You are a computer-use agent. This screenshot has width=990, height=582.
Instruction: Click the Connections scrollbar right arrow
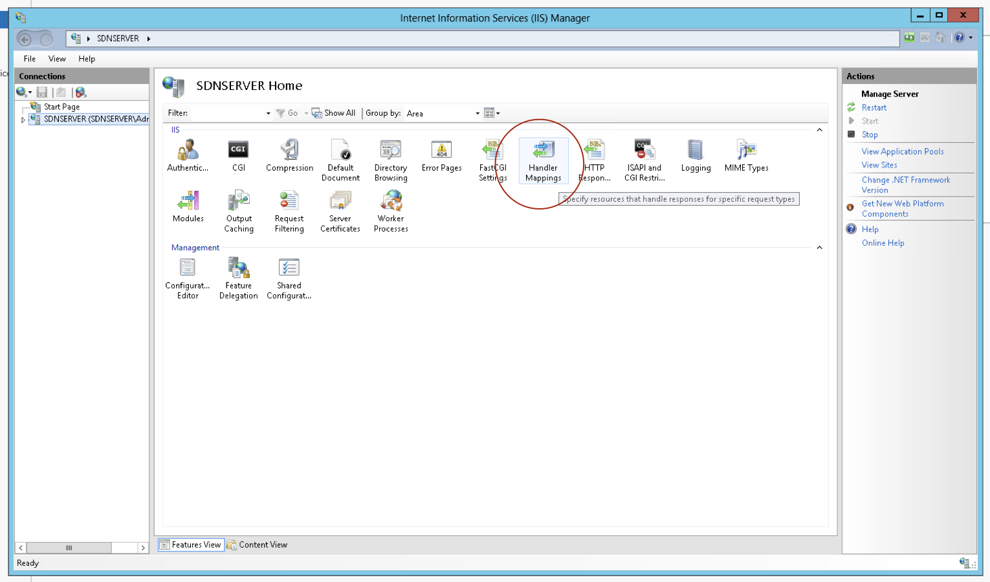tap(143, 548)
